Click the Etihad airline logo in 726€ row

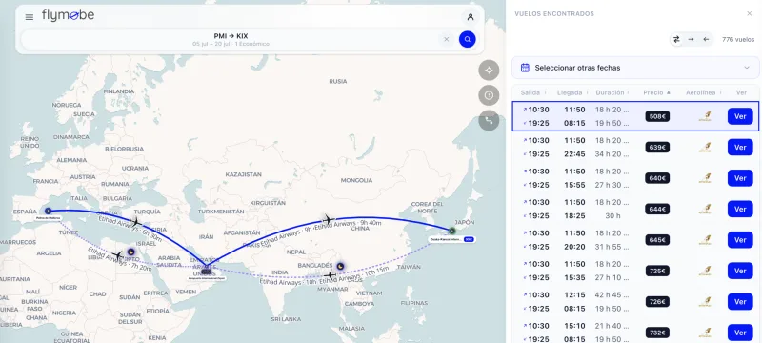[705, 302]
